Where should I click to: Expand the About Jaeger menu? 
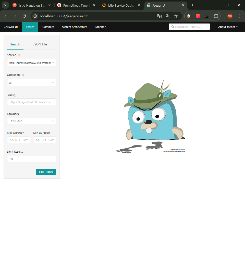(x=228, y=27)
